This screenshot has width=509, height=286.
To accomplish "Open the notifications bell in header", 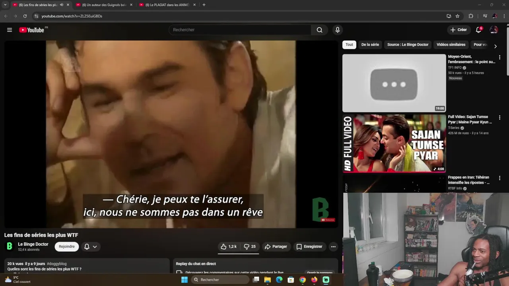I will pos(479,30).
